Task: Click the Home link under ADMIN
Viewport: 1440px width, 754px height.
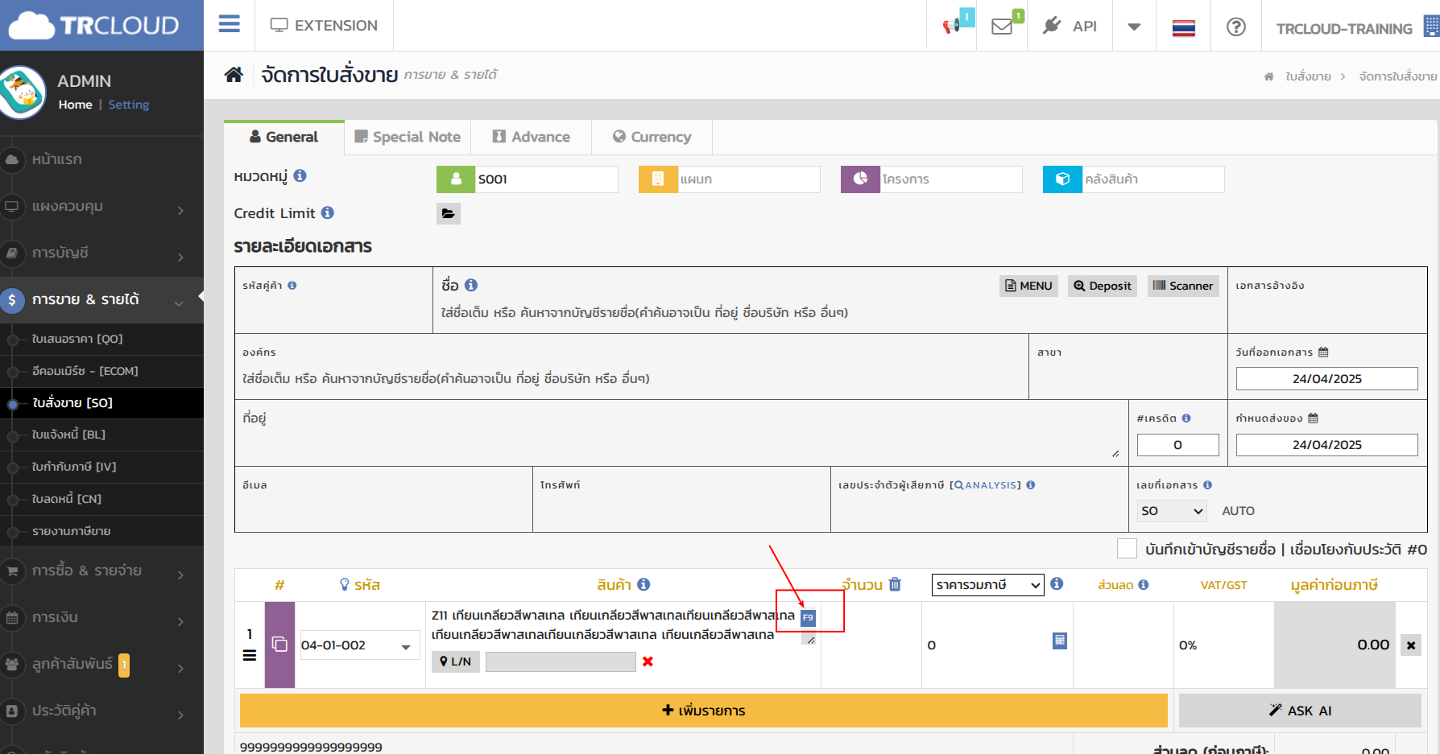Action: pos(75,105)
